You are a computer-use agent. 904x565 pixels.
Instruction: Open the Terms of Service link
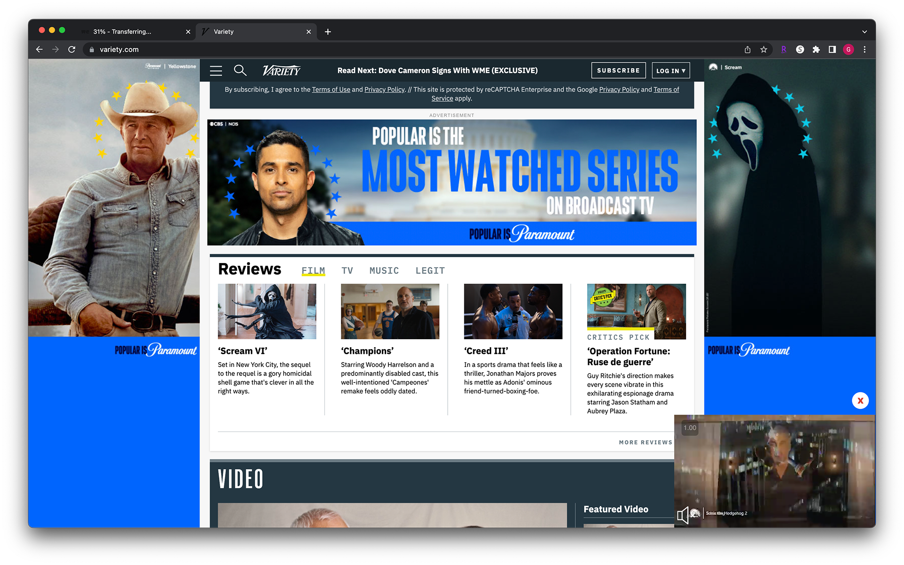pos(666,89)
